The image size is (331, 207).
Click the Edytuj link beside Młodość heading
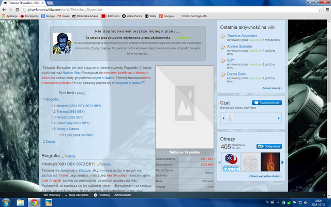106,164
